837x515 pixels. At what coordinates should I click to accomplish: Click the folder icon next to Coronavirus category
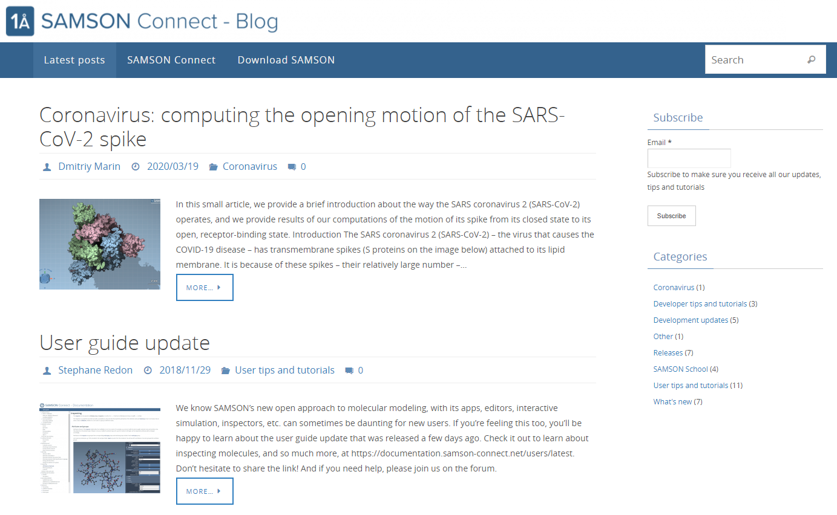point(213,166)
